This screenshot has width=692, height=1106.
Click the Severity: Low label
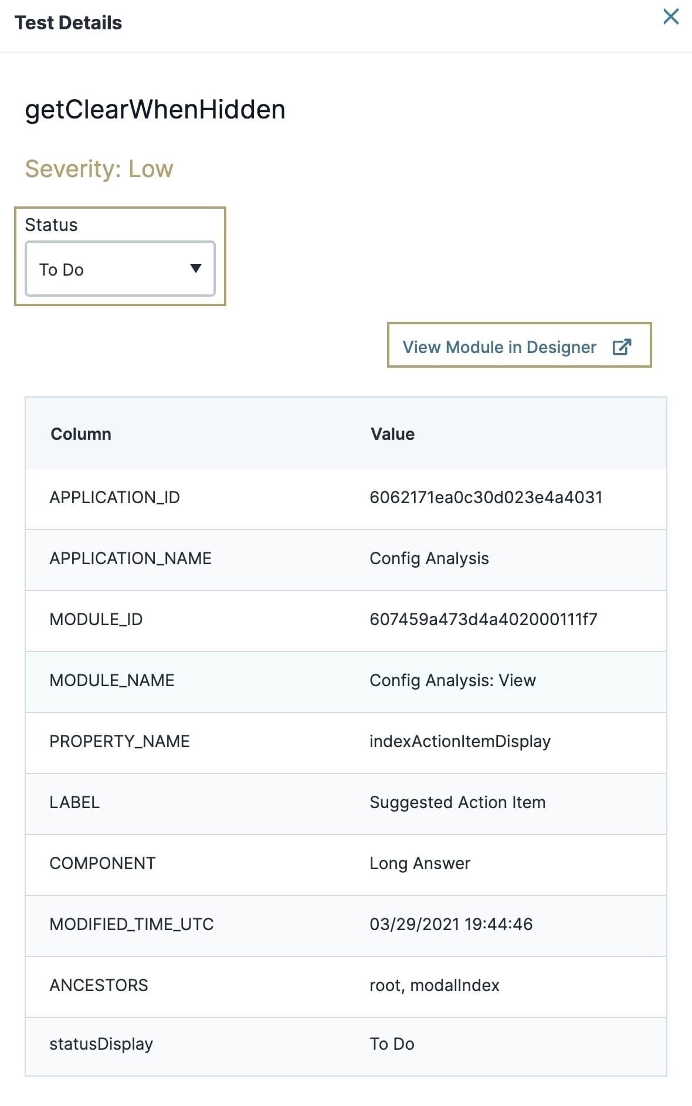click(x=99, y=169)
